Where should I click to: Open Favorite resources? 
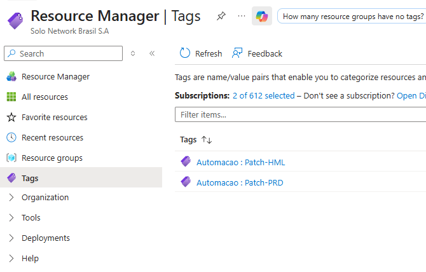pyautogui.click(x=54, y=118)
